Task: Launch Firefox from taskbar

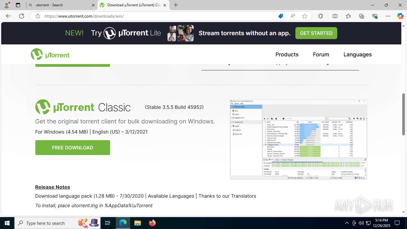Action: (x=152, y=223)
